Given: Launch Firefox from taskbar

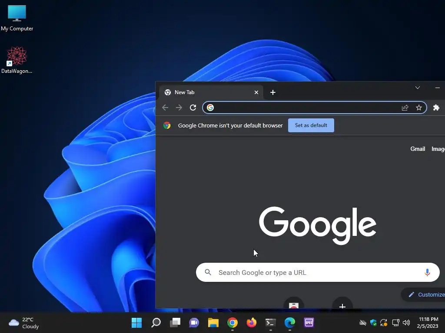Looking at the screenshot, I should point(252,323).
